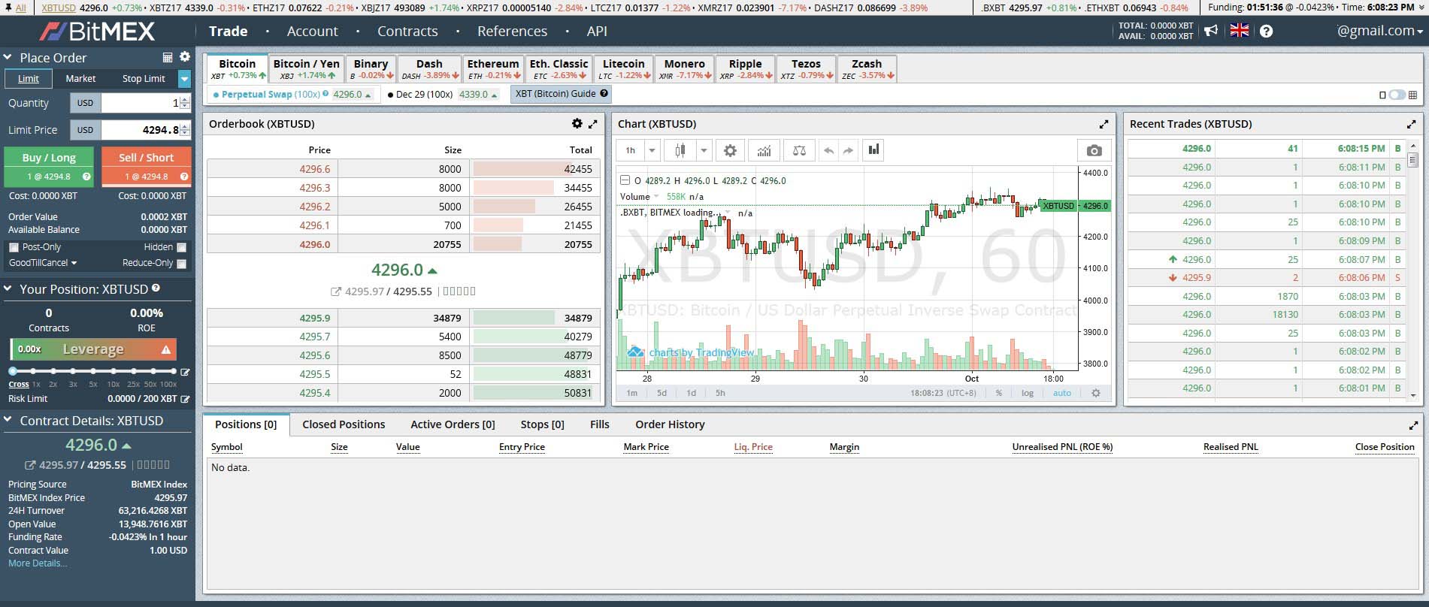This screenshot has width=1429, height=607.
Task: Click the Sell / Short button
Action: [x=146, y=166]
